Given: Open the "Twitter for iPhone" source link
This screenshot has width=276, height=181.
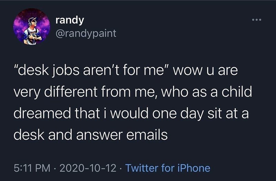Looking at the screenshot, I should (x=167, y=168).
